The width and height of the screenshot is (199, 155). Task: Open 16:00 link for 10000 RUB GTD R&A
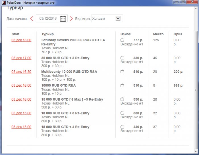(x=21, y=85)
